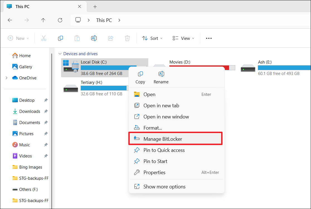Click Show more options entry
The height and width of the screenshot is (209, 311).
164,187
